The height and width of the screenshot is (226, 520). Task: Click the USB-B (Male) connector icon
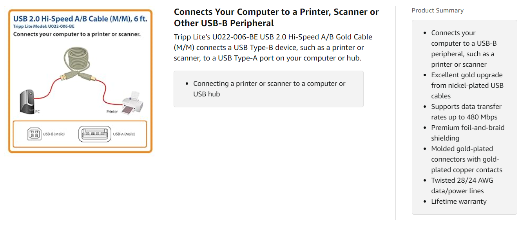34,134
